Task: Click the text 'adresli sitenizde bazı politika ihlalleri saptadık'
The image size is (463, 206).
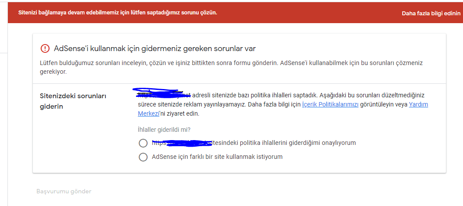Action: click(254, 95)
